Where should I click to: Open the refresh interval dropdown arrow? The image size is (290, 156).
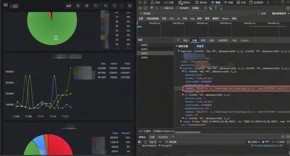coord(121,6)
